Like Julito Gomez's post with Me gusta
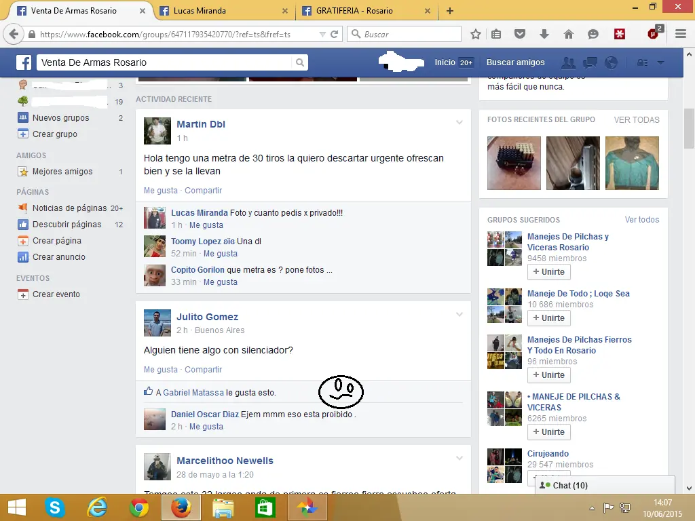This screenshot has width=695, height=521. [x=160, y=370]
